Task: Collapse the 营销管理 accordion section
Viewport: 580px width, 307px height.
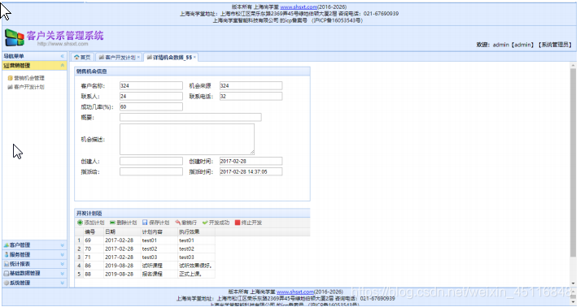Action: 62,66
